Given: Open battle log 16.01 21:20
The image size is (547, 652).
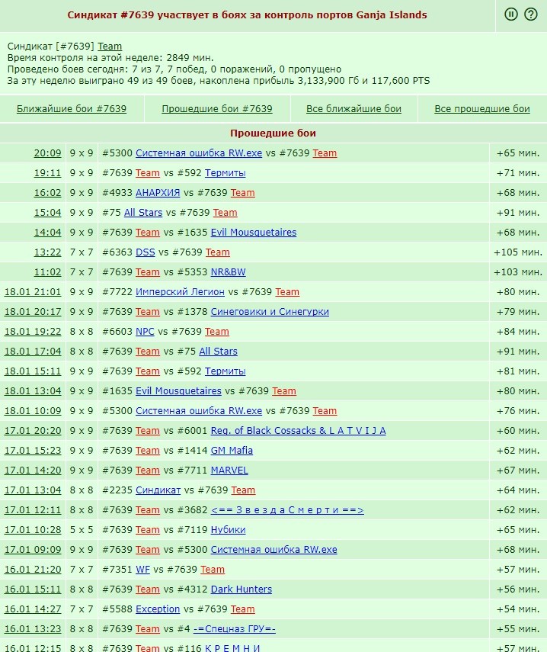Looking at the screenshot, I should 33,569.
